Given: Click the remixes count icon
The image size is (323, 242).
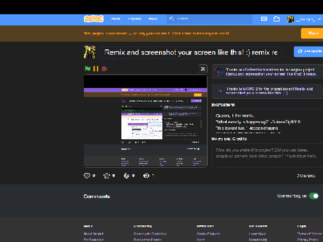Looking at the screenshot, I should [127, 175].
